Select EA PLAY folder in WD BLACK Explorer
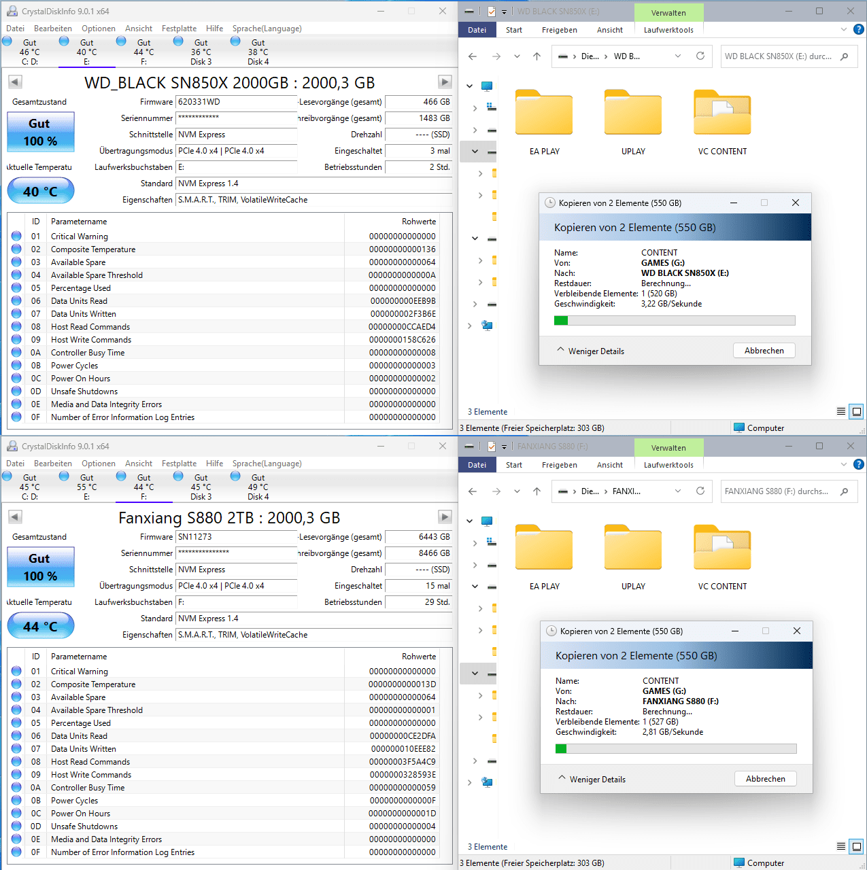Image resolution: width=867 pixels, height=870 pixels. coord(544,122)
